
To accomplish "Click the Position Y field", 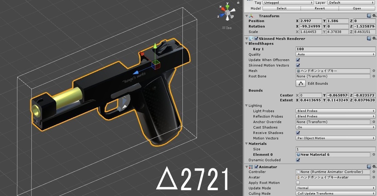I will click(337, 21).
